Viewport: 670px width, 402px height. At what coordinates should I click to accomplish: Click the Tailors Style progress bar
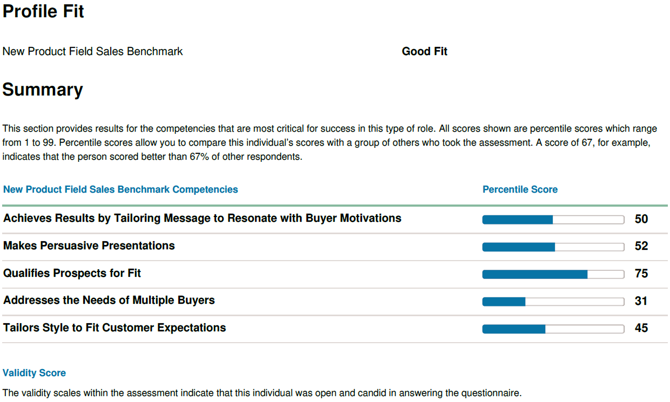click(553, 329)
